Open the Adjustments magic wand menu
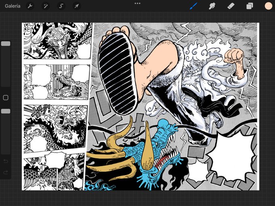275x206 pixels. pyautogui.click(x=45, y=6)
